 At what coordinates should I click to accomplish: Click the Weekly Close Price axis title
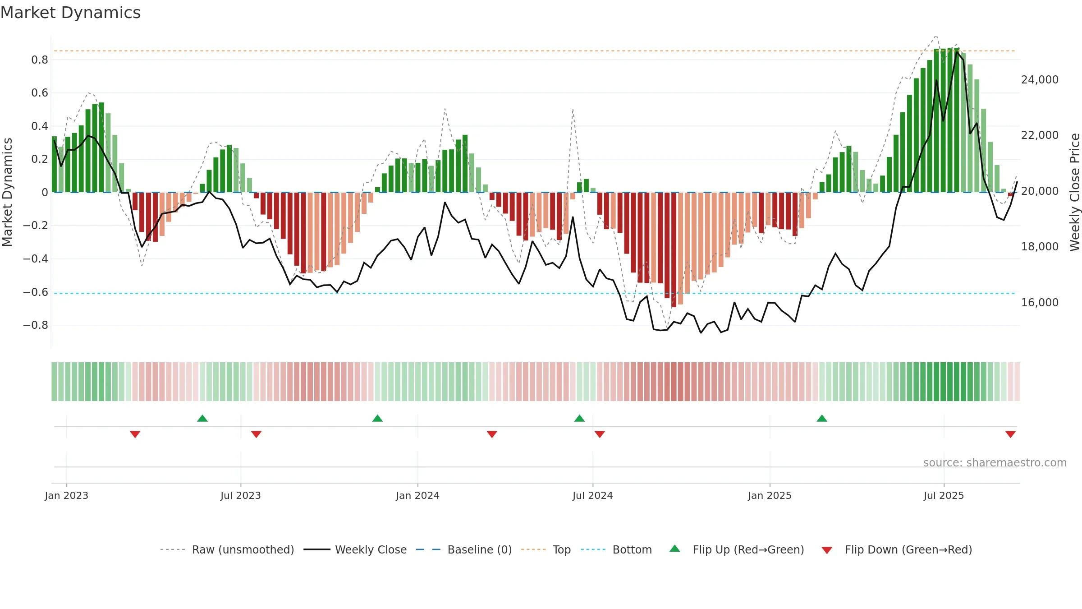(x=1075, y=192)
